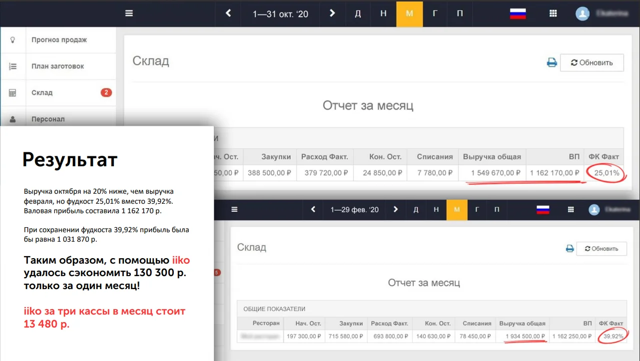Click the date range 1—31 окт. '20

281,14
